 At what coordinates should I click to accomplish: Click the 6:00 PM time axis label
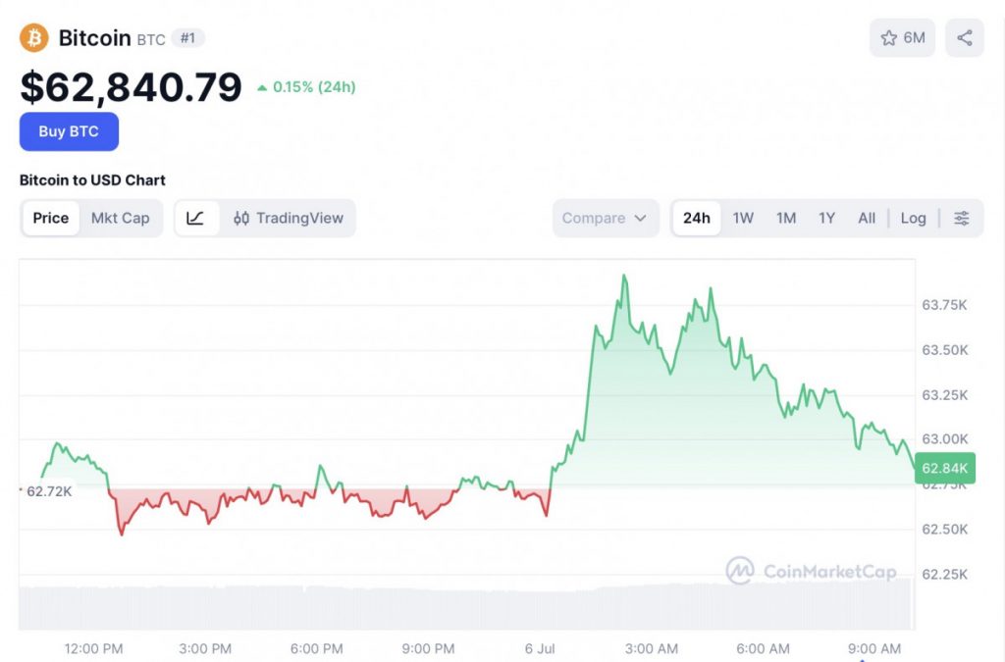(x=317, y=648)
